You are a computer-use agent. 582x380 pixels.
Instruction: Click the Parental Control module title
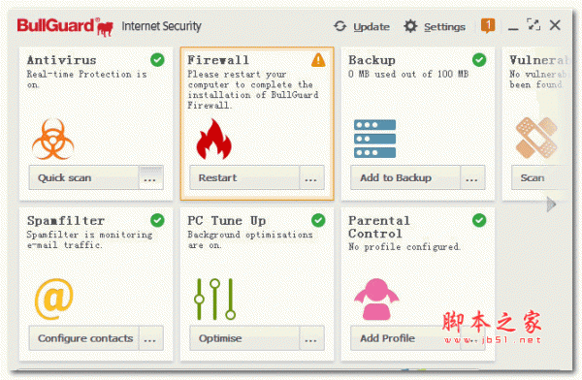(x=379, y=227)
